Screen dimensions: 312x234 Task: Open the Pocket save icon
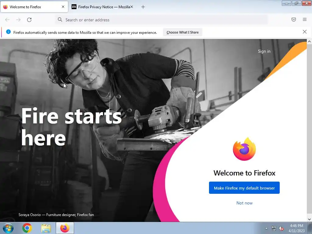coord(293,19)
